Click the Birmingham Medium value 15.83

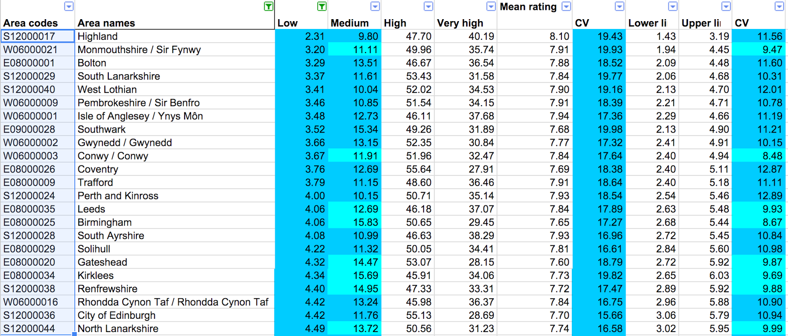point(365,223)
